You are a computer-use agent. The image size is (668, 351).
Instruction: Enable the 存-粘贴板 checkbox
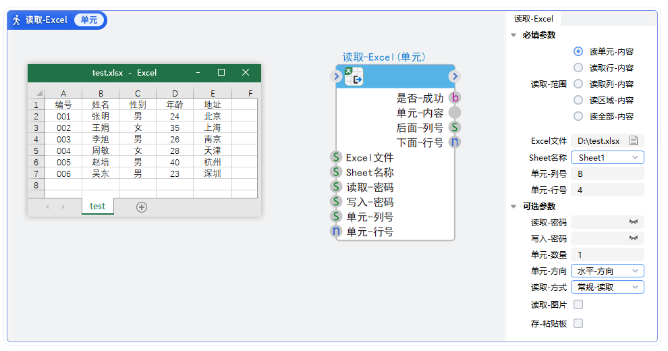coord(578,323)
